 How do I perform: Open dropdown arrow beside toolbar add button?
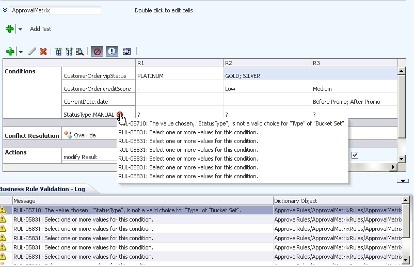coord(21,52)
